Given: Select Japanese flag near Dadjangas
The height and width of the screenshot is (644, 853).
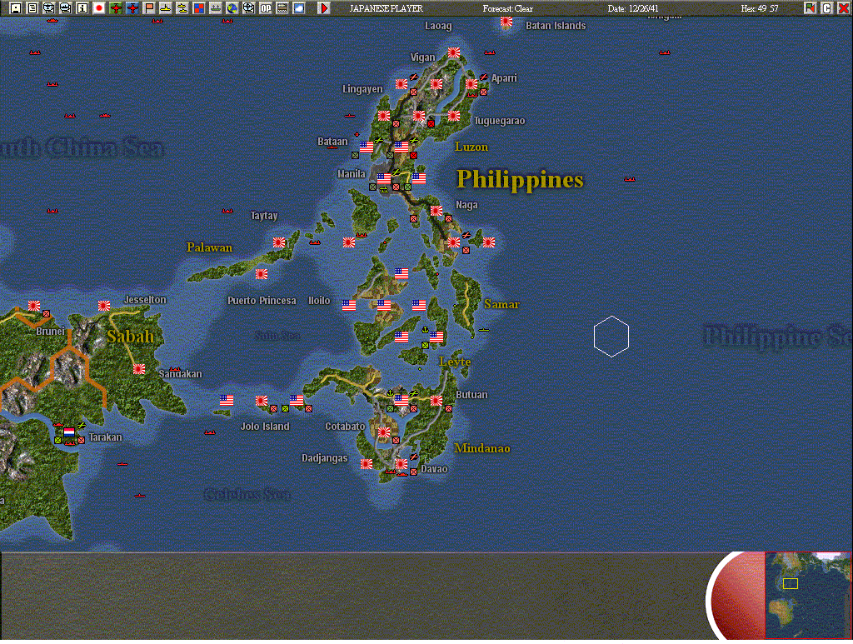Looking at the screenshot, I should (367, 463).
